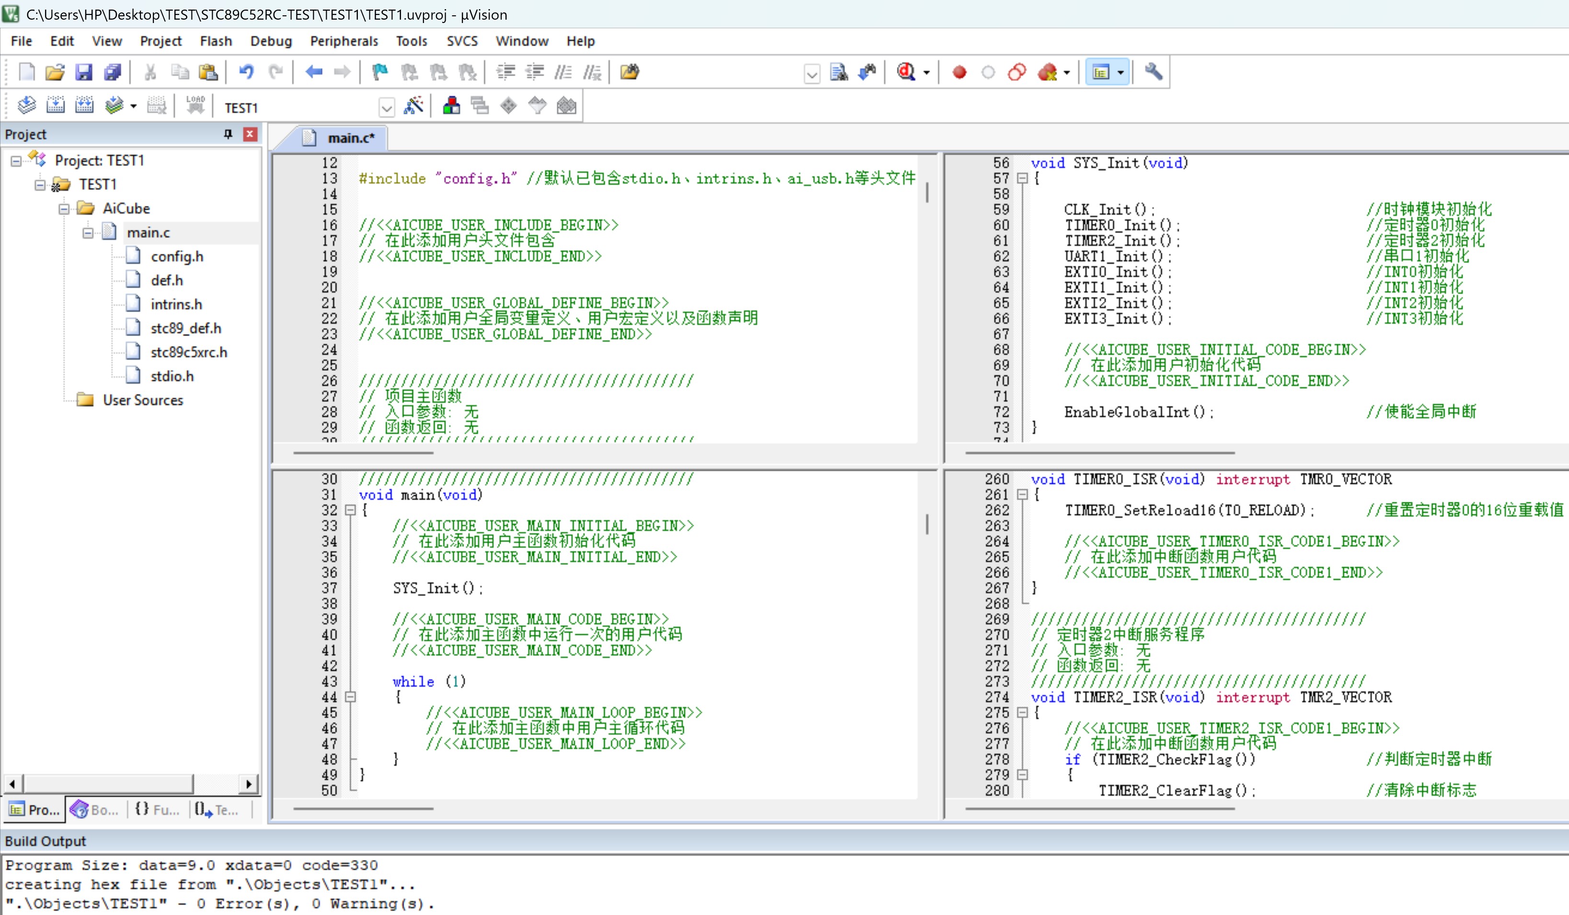Click the Project panel left scroll arrow

pyautogui.click(x=13, y=784)
